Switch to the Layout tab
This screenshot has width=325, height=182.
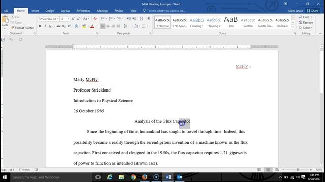coord(65,11)
